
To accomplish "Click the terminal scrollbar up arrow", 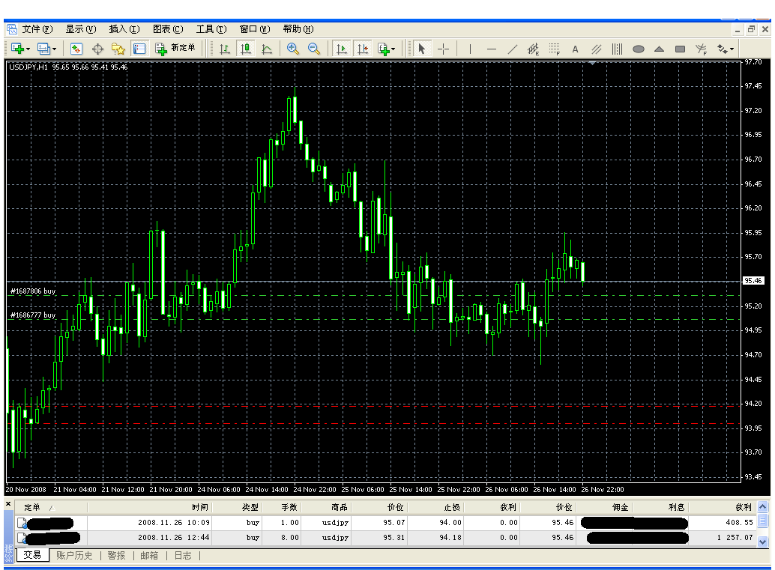I will (763, 507).
